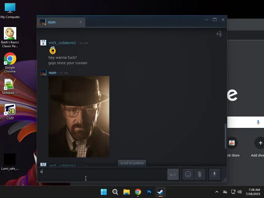Click vm5_collabvm2's avatar in the first message
Viewport: 264px width, 198px height.
43,43
